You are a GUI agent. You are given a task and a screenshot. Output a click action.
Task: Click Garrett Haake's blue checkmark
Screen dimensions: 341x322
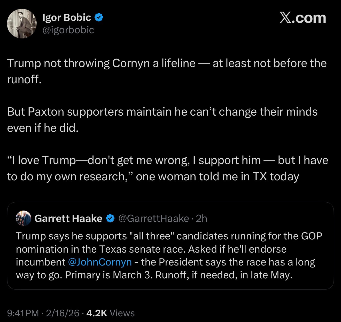pos(110,218)
